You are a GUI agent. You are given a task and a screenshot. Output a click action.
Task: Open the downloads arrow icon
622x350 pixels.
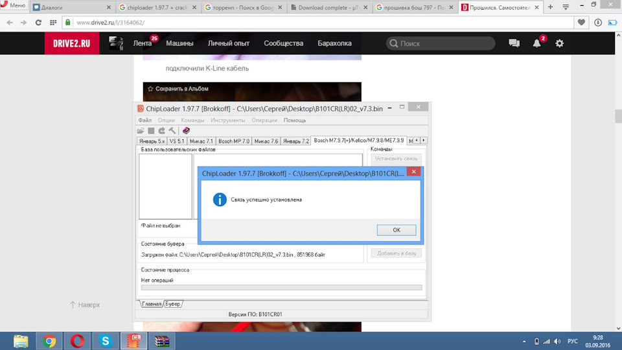[598, 23]
